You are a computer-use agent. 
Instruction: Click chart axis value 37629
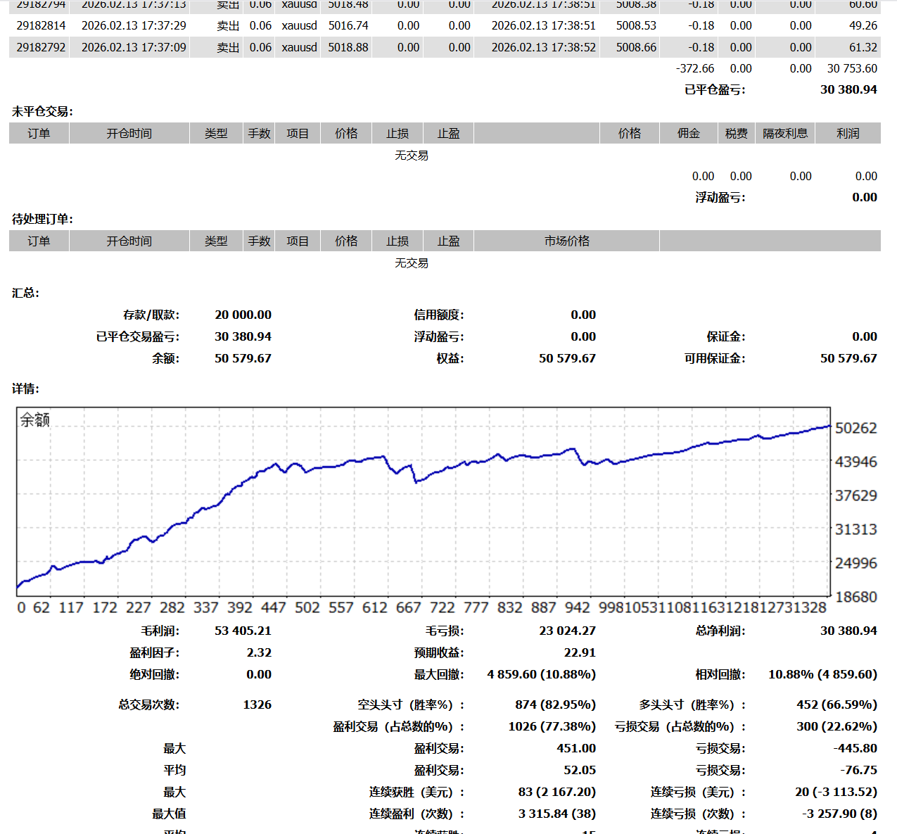pyautogui.click(x=856, y=495)
